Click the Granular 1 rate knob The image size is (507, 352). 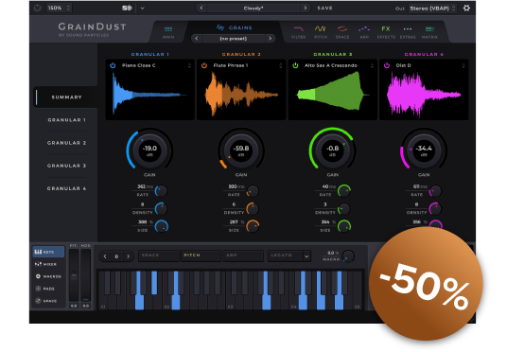point(161,191)
